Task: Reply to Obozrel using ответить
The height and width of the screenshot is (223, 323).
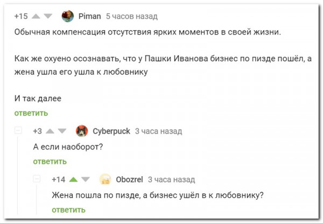Action: point(68,210)
